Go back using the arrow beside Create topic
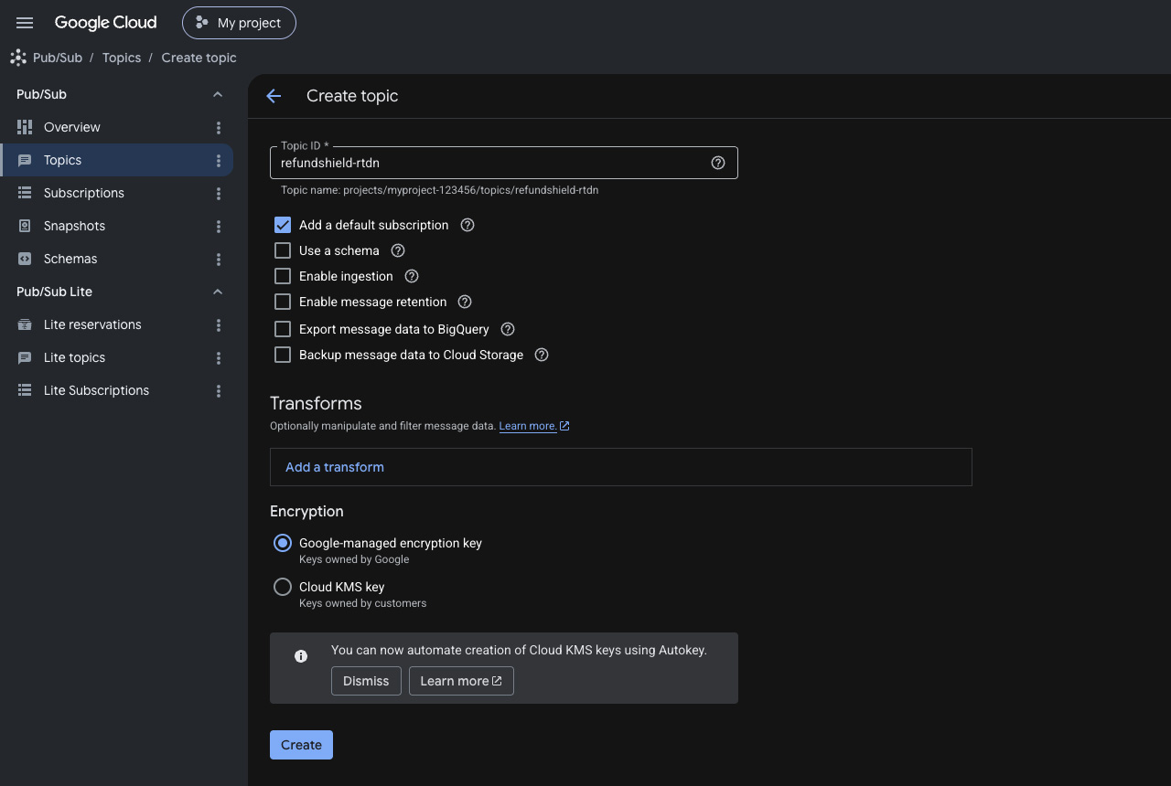The image size is (1171, 786). pyautogui.click(x=274, y=96)
